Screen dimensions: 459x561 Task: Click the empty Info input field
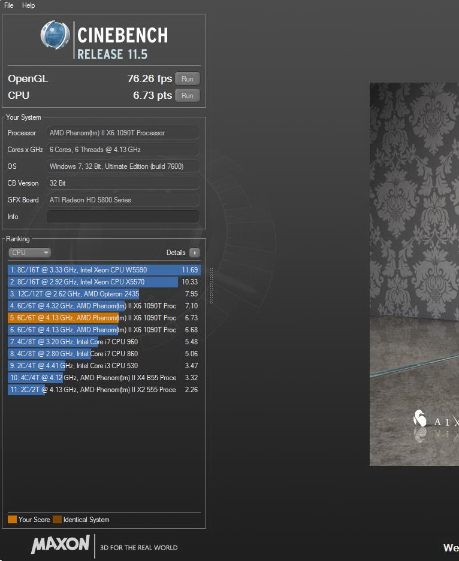click(123, 217)
